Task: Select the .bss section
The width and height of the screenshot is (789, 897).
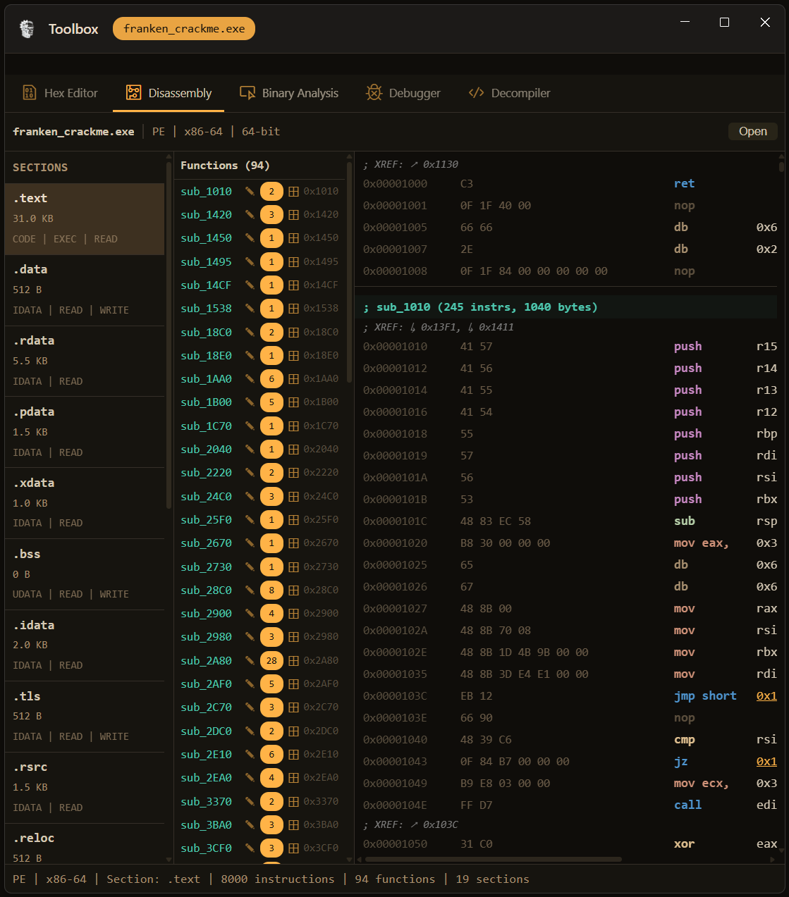Action: click(x=85, y=574)
